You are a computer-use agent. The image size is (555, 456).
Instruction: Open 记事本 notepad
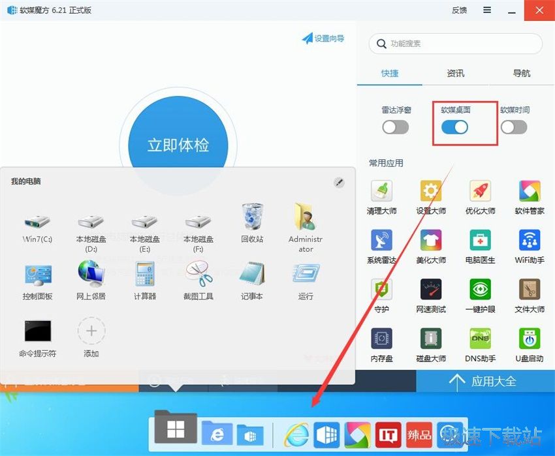[252, 273]
